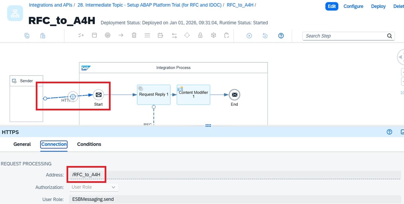Click the delete trash icon in toolbar
The image size is (404, 204).
pos(134,35)
